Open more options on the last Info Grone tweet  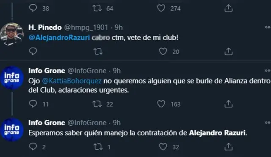pyautogui.click(x=268, y=122)
